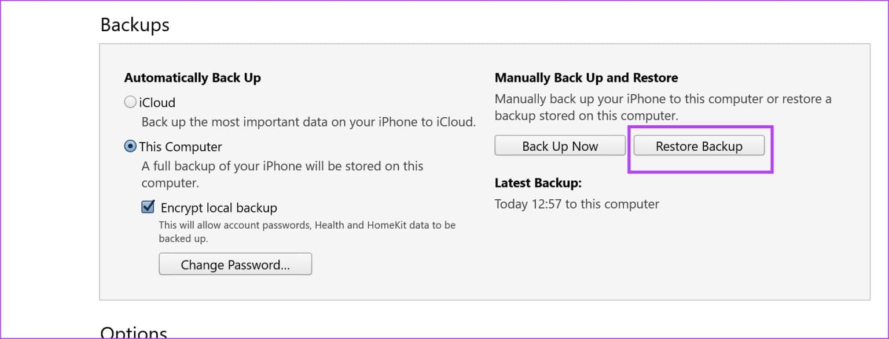Select the latest backup timestamp text
Image resolution: width=889 pixels, height=339 pixels.
pos(576,204)
